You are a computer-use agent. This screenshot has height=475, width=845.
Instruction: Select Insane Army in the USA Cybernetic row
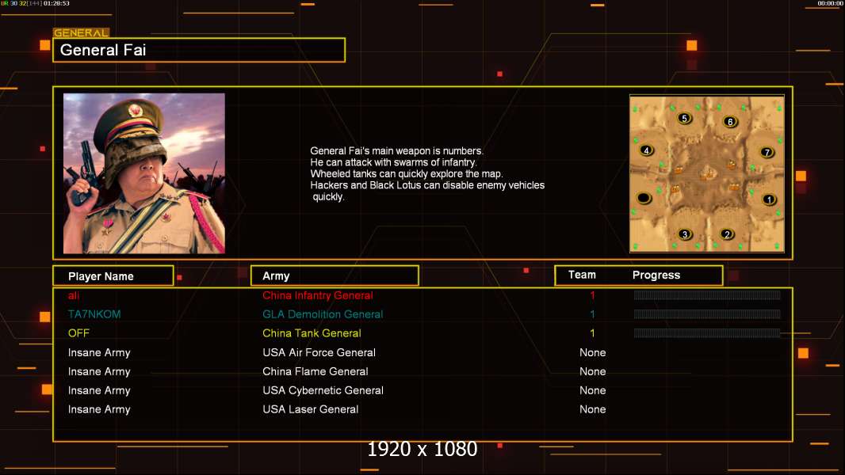point(99,390)
